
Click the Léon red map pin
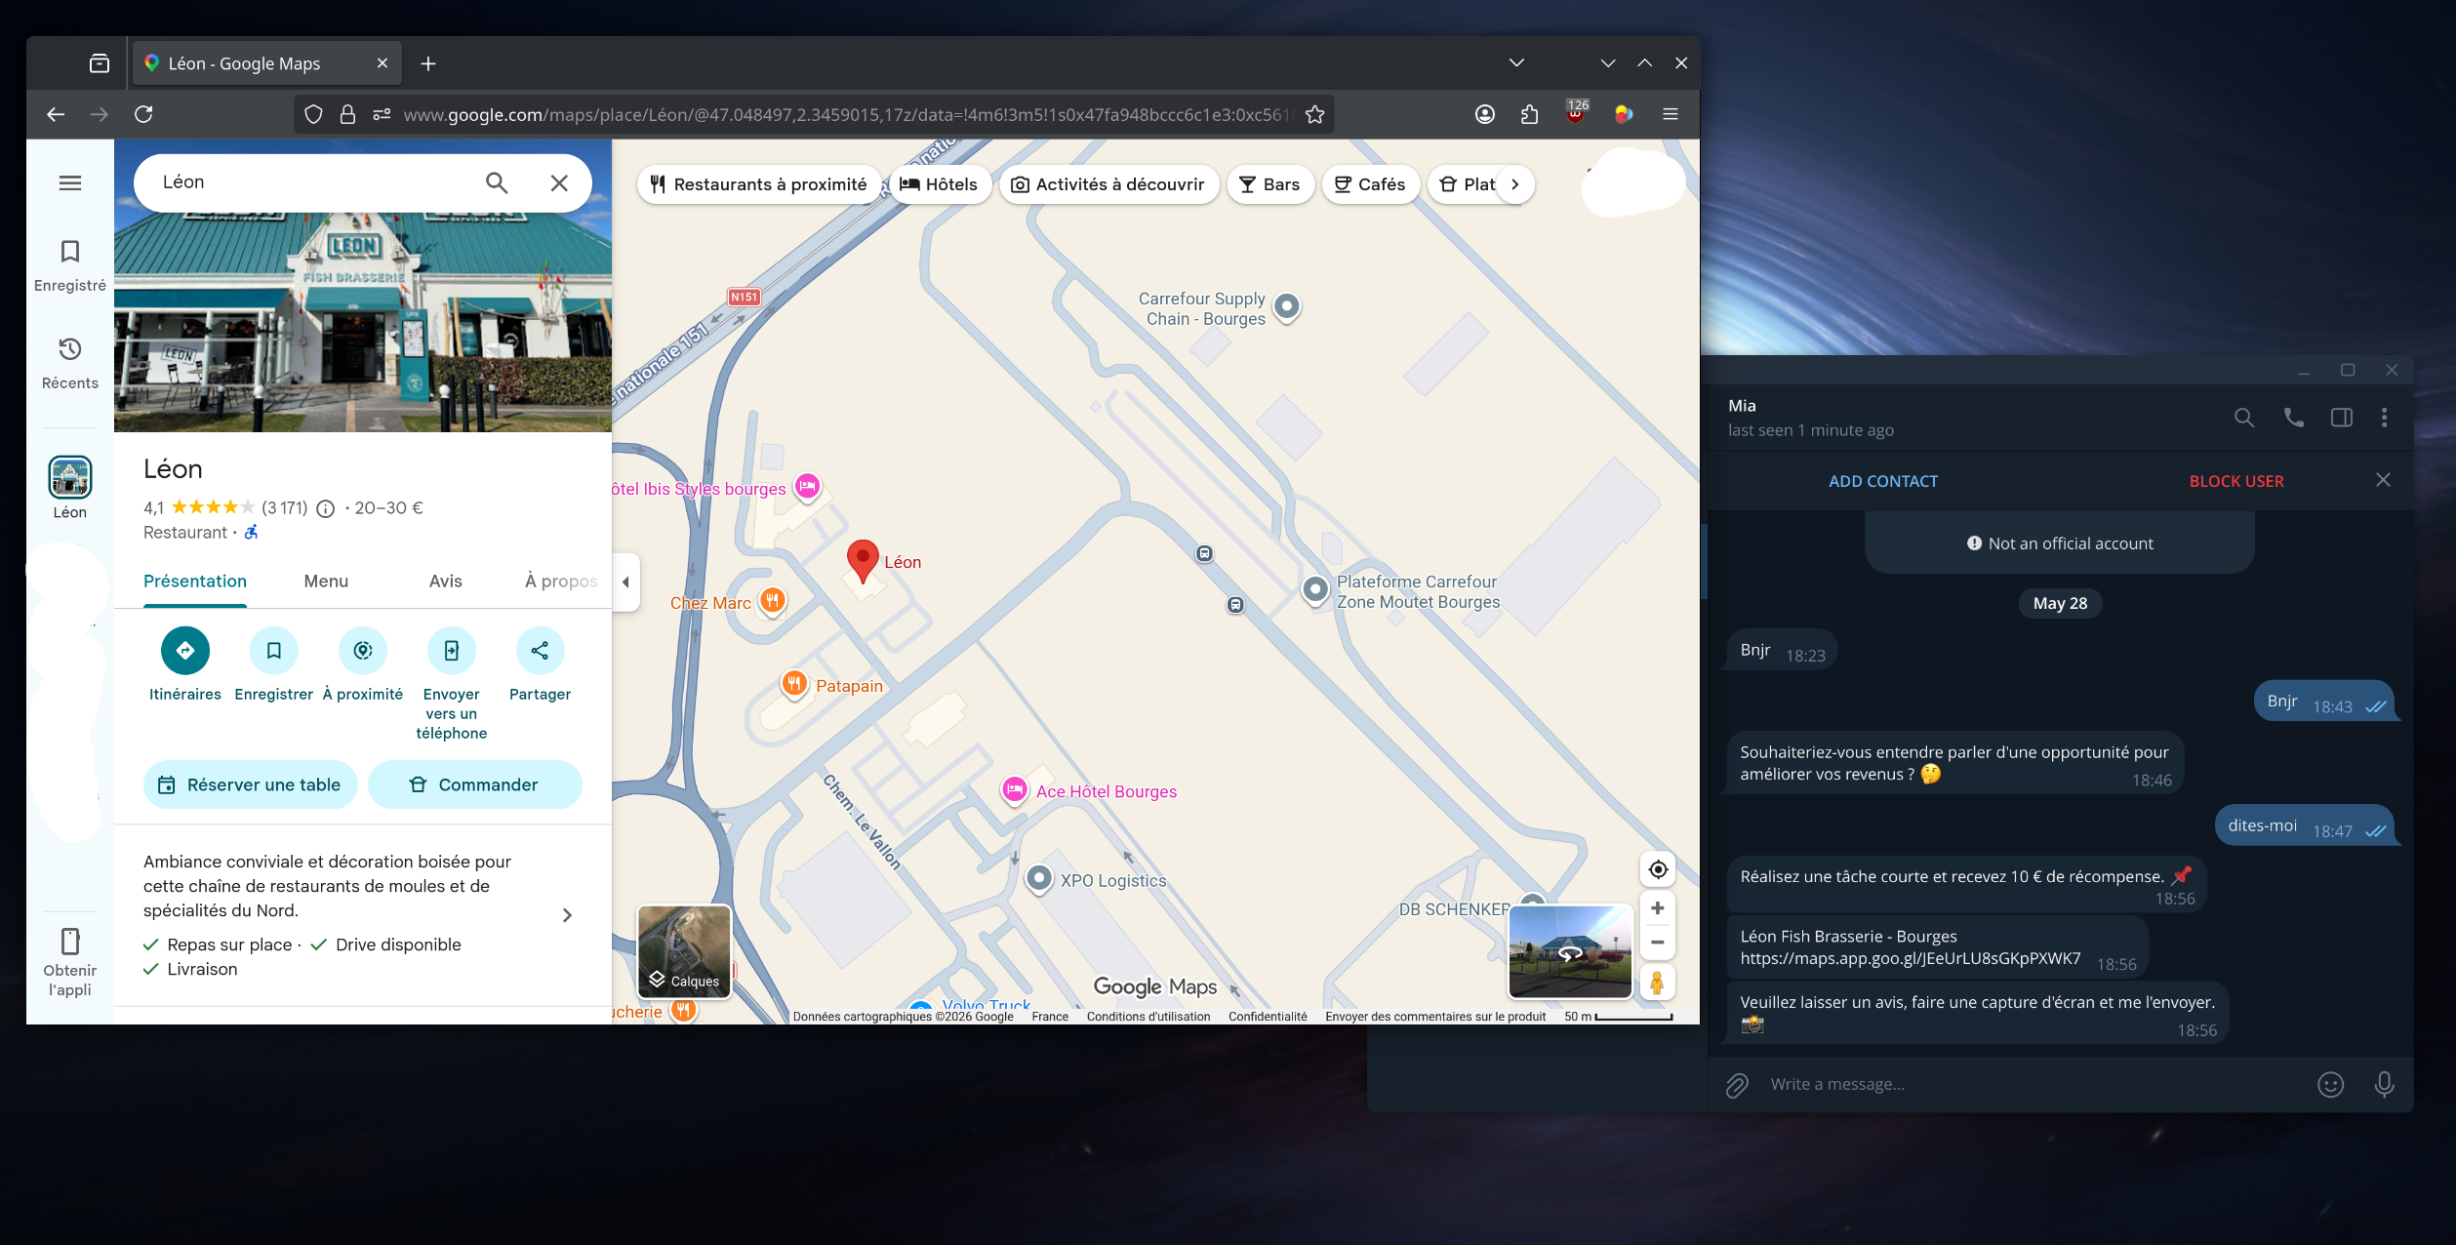863,560
